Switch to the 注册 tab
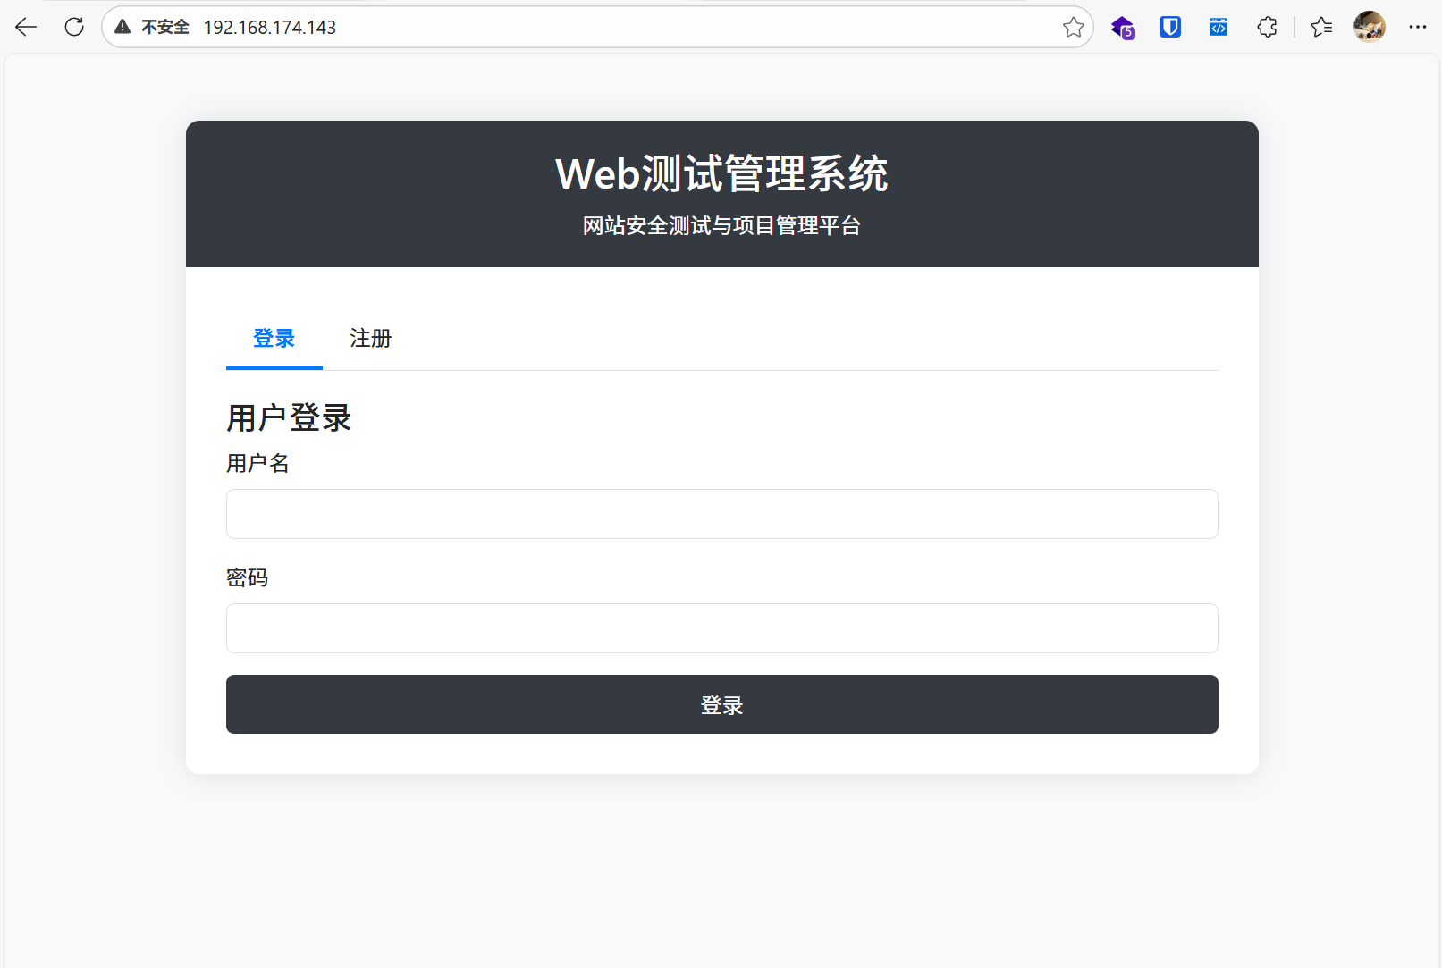 370,339
